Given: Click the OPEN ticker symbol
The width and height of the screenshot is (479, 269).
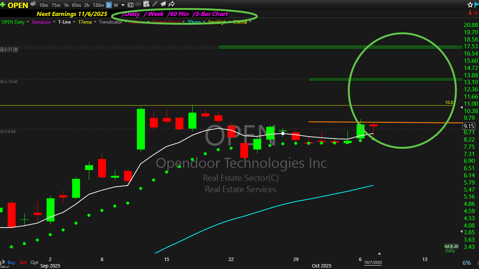Looking at the screenshot, I should pos(18,5).
